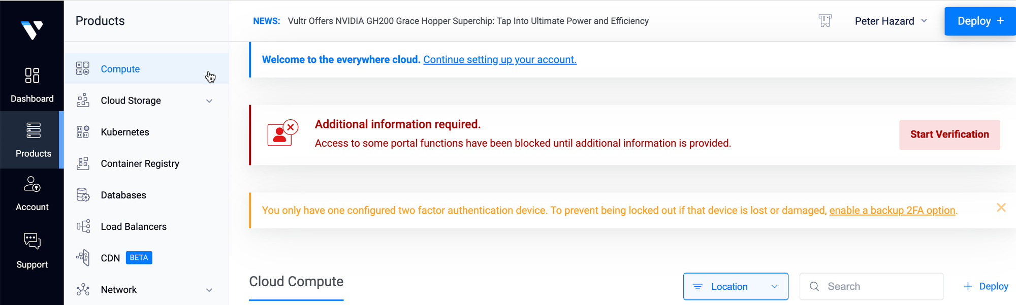Open the Dashboard icon in sidebar
Screen dimensions: 1016x305
click(32, 76)
